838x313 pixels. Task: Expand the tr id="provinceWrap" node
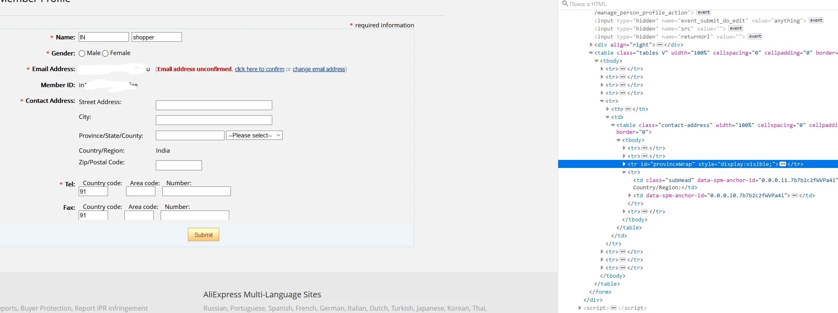click(624, 164)
